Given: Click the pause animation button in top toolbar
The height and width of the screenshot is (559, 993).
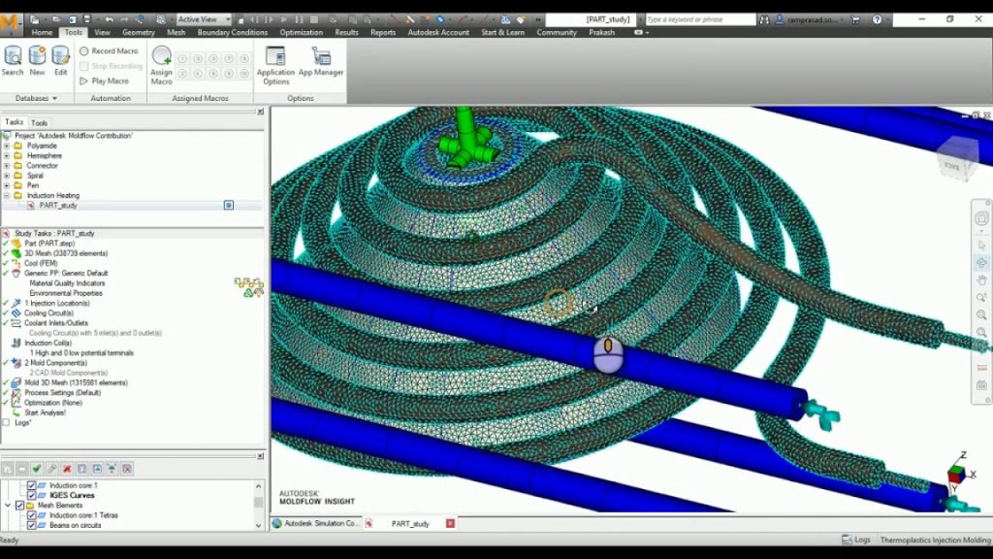Looking at the screenshot, I should (299, 19).
